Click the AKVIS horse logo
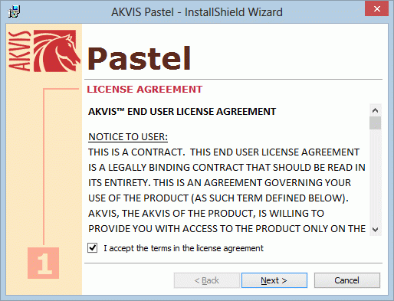 click(x=44, y=51)
